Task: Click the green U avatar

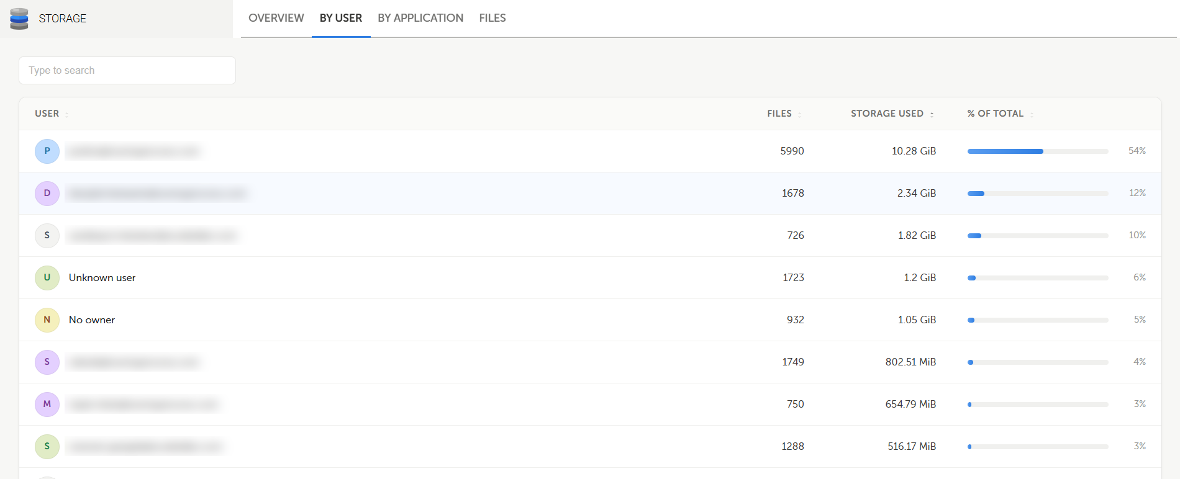Action: 47,278
